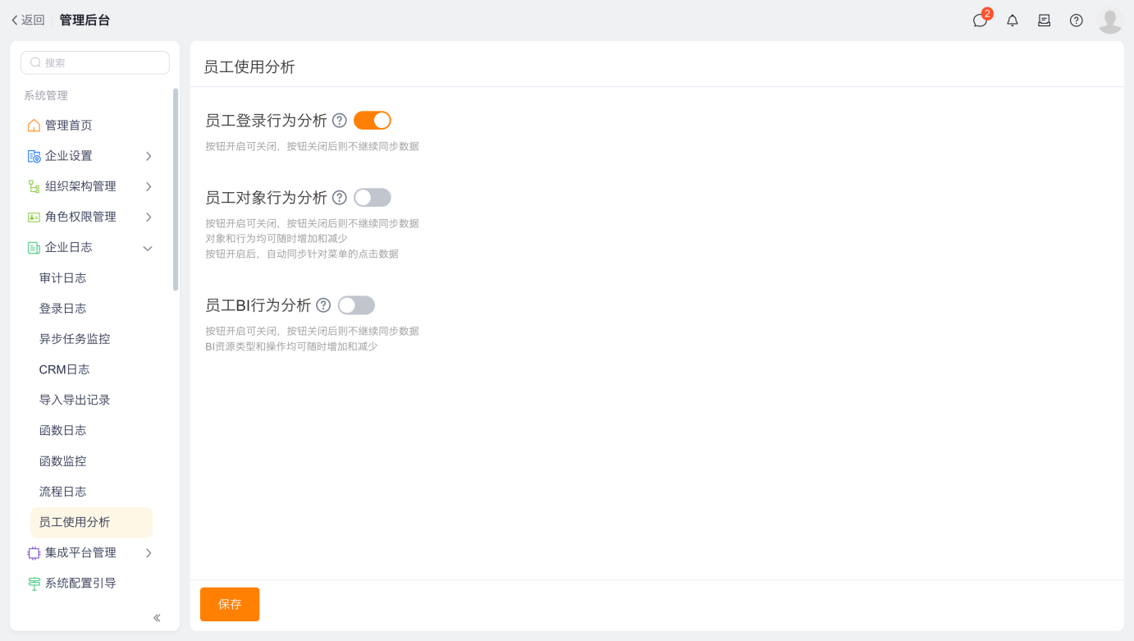Image resolution: width=1134 pixels, height=641 pixels.
Task: Open 审计日志 in the sidebar
Action: (63, 278)
